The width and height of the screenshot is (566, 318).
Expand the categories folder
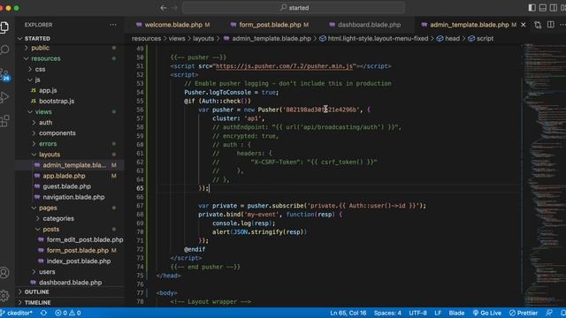pyautogui.click(x=58, y=218)
